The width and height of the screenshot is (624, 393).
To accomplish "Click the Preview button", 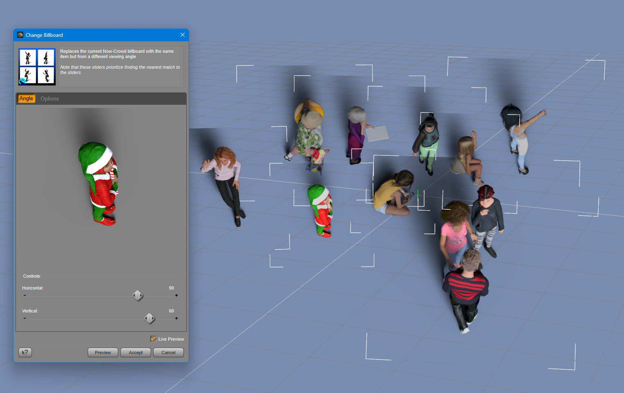I will point(103,353).
